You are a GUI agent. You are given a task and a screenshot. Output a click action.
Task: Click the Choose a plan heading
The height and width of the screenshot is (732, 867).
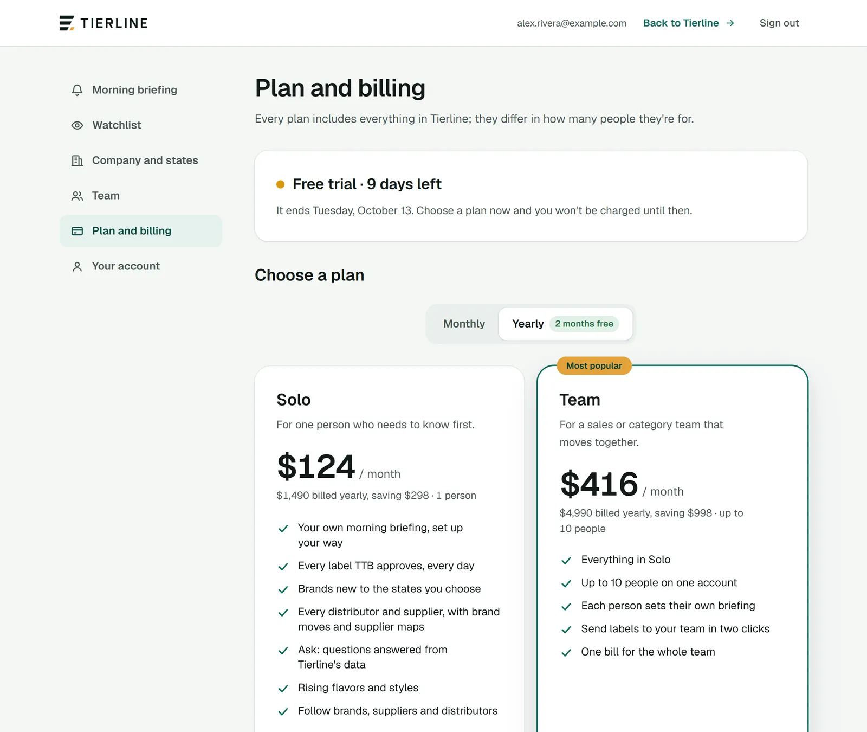pyautogui.click(x=309, y=275)
